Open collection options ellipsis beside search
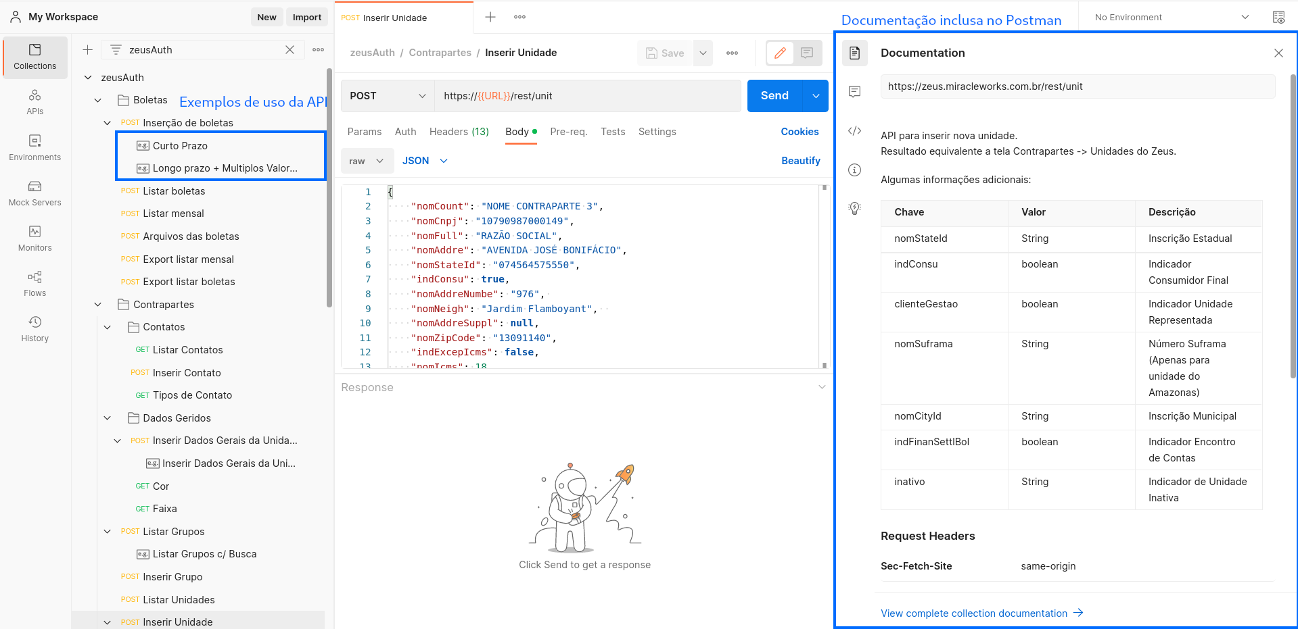This screenshot has width=1298, height=629. point(319,50)
